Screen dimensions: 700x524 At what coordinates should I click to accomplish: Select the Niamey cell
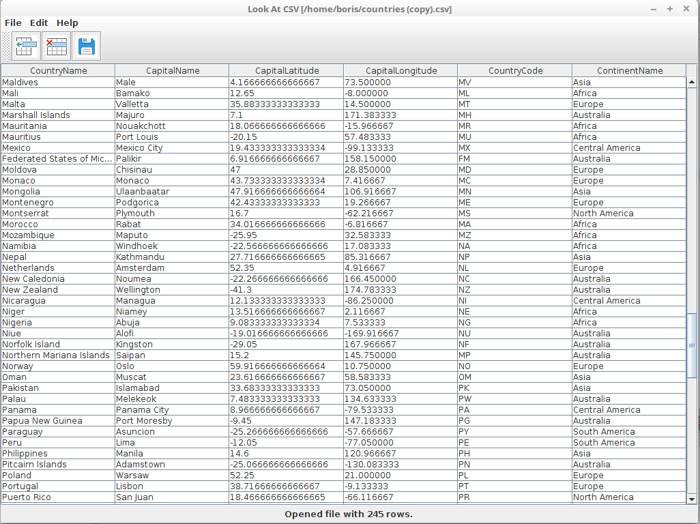173,312
